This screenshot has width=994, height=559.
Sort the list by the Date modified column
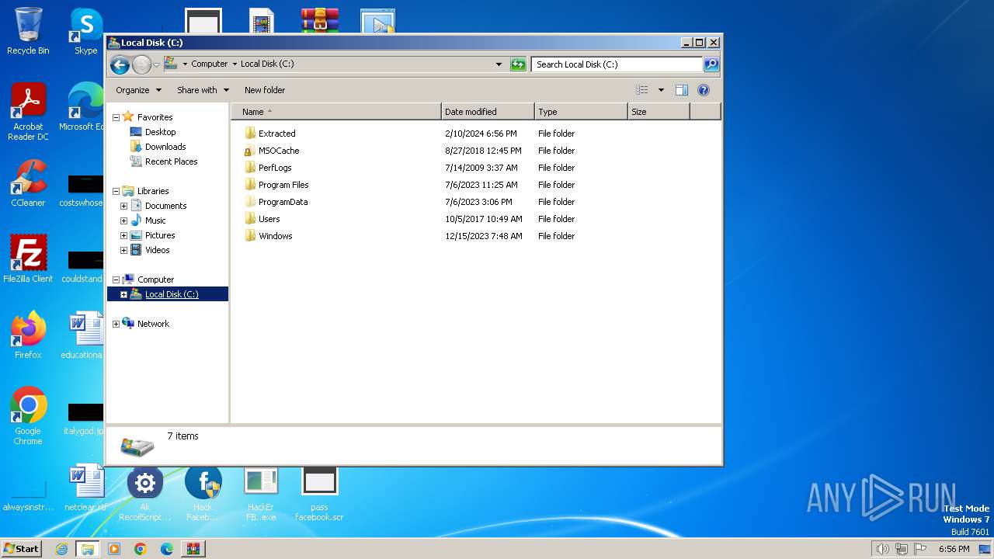coord(488,112)
